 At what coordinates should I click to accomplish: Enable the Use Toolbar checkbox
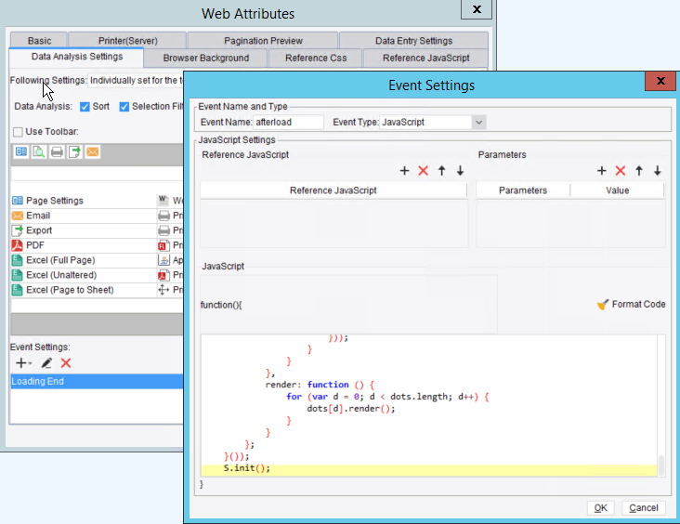click(x=18, y=132)
